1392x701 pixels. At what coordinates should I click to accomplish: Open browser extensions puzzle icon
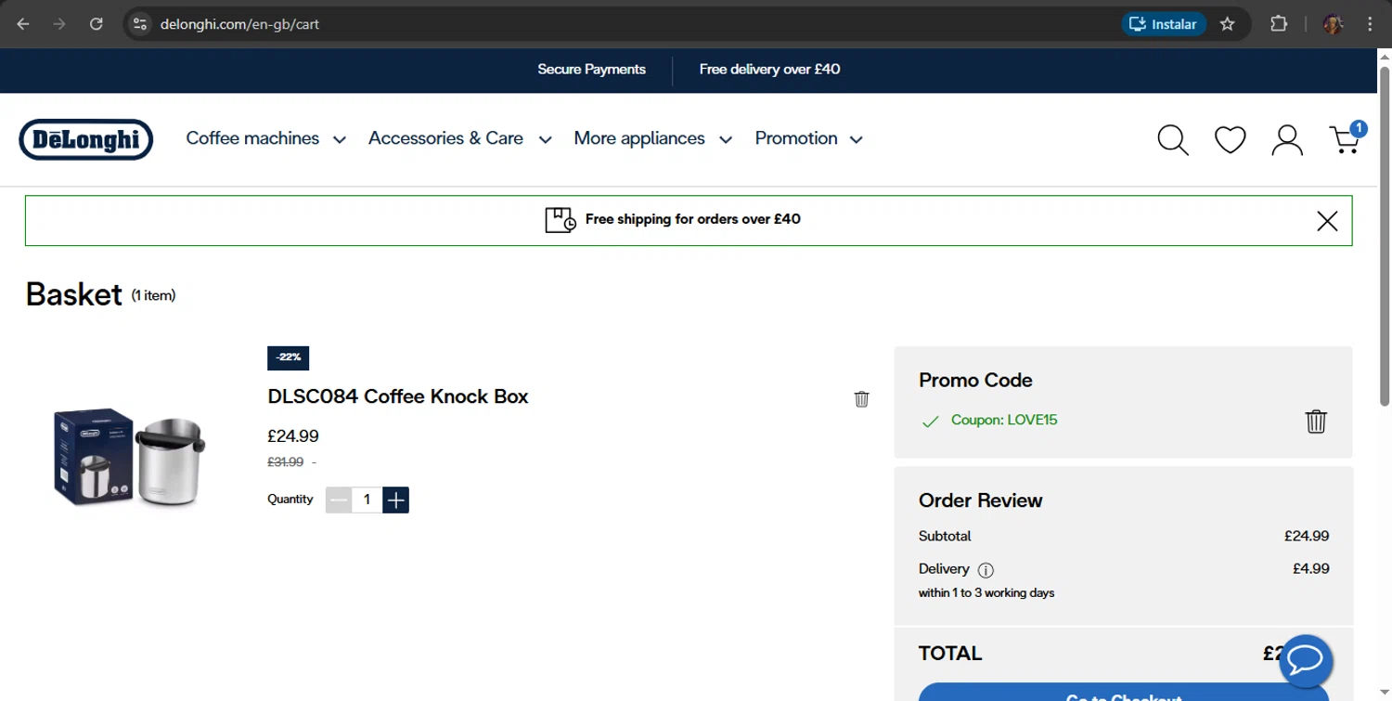coord(1278,24)
